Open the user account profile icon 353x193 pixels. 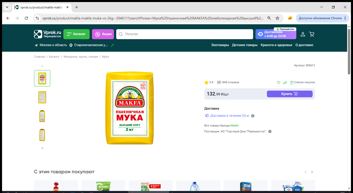click(303, 34)
